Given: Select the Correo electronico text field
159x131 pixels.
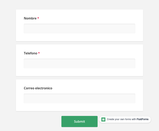Looking at the screenshot, I should tap(79, 98).
